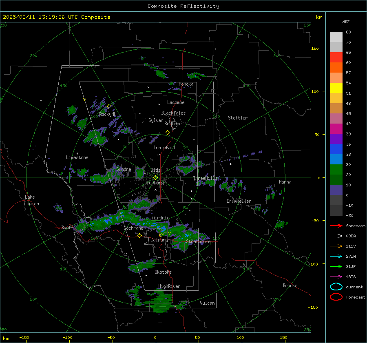The image size is (367, 343).
Task: Click the Composite_Reflectivity title text
Action: click(183, 6)
